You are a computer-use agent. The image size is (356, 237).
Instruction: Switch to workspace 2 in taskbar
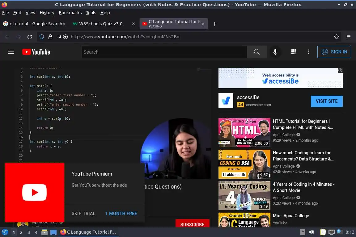point(21,232)
